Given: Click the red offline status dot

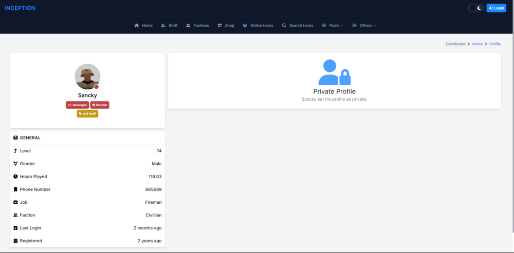Looking at the screenshot, I should tap(97, 87).
